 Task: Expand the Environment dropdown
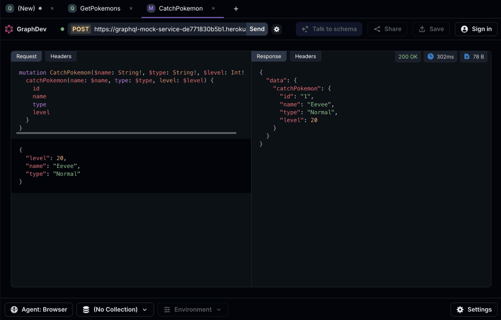(x=193, y=309)
